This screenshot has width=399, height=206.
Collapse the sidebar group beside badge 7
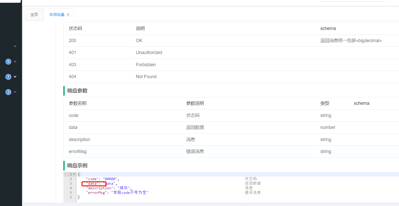pos(15,77)
